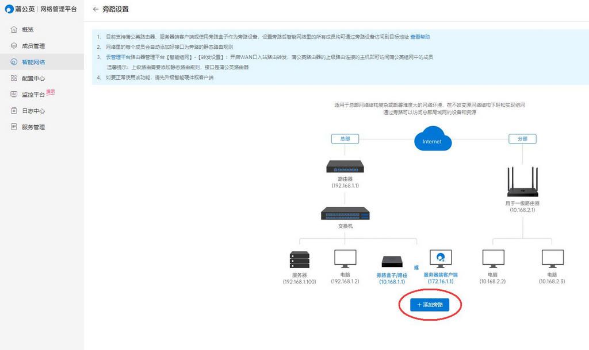Click the blue Internet cloud icon
589x350 pixels.
pyautogui.click(x=433, y=139)
